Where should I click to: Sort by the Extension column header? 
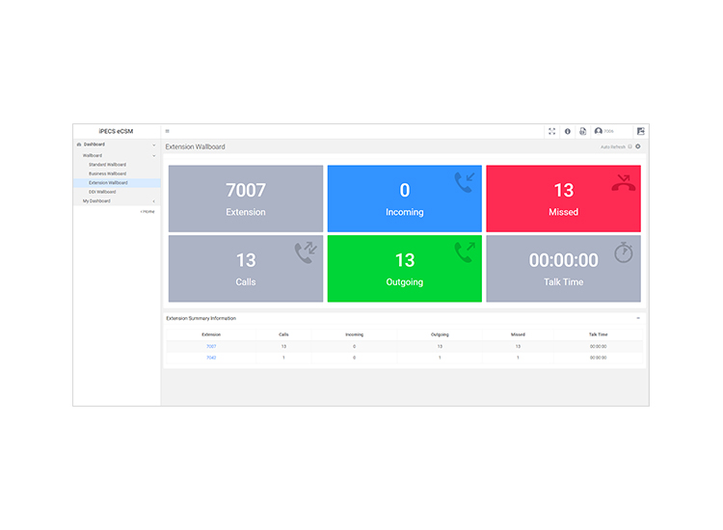tap(211, 334)
